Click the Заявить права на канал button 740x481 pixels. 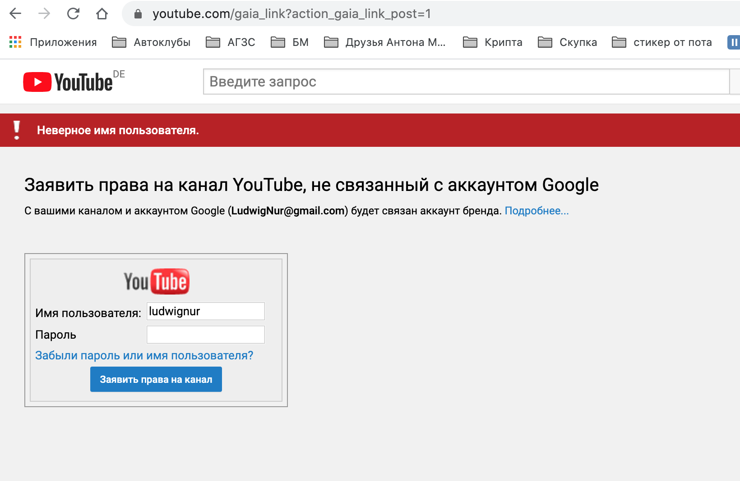(156, 379)
